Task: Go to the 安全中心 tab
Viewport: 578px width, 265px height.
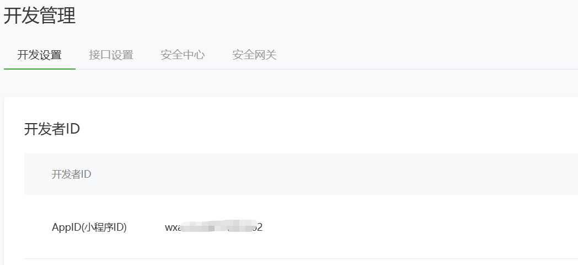Action: 183,55
